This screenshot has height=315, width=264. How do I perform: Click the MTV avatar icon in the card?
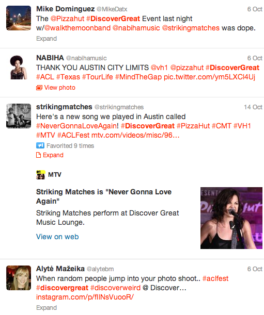pos(41,175)
